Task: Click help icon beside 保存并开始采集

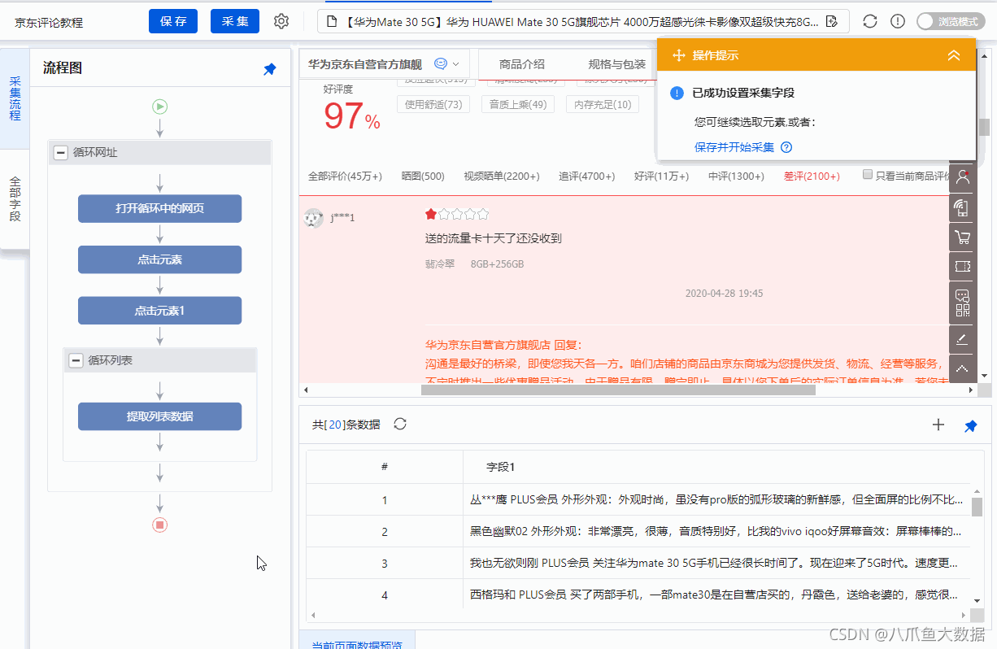Action: tap(786, 147)
